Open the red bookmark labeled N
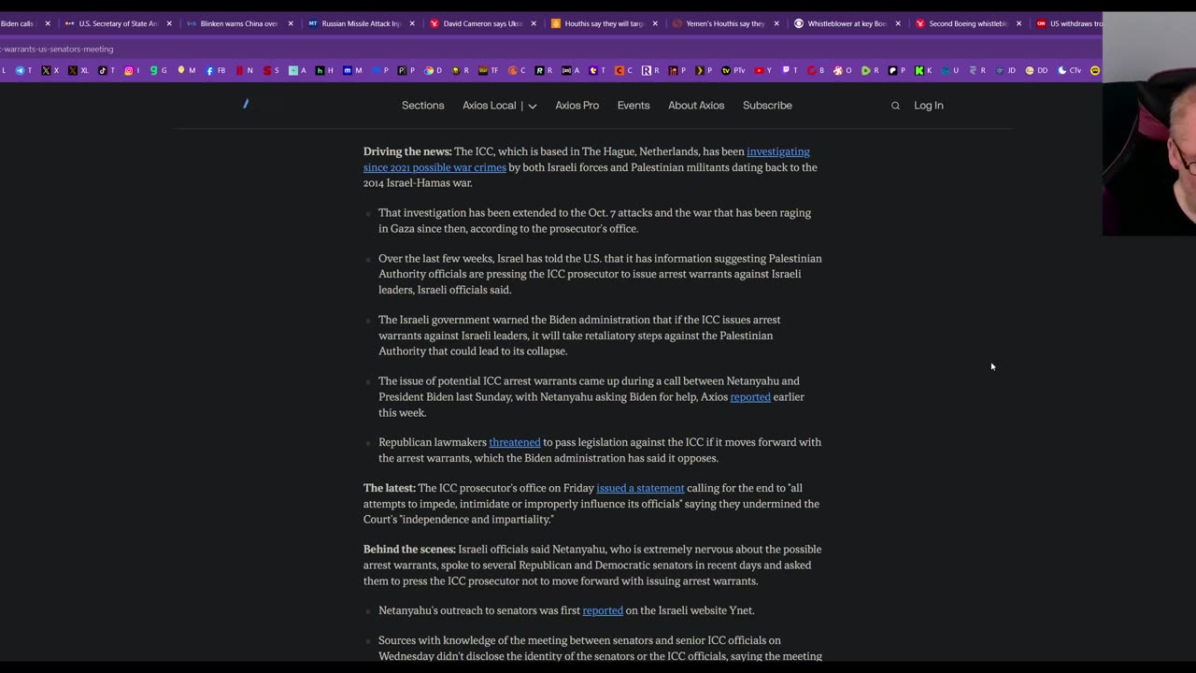 [245, 70]
